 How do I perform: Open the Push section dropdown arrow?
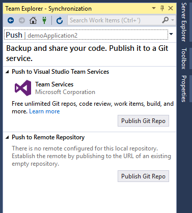coord(171,34)
